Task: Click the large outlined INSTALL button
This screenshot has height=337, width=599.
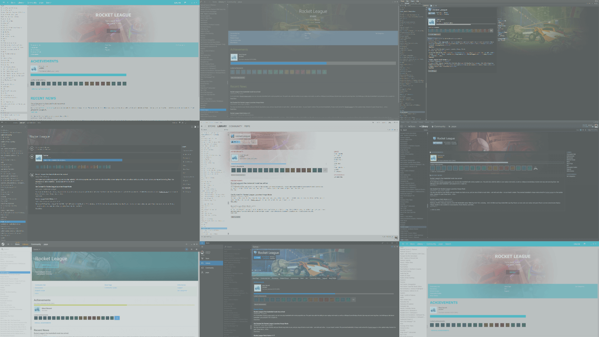Action: pyautogui.click(x=47, y=265)
